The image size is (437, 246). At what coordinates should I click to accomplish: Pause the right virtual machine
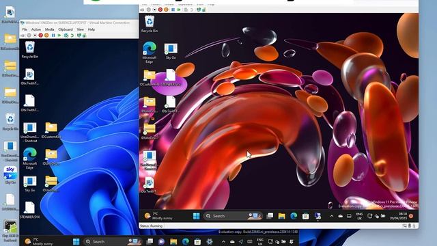173,10
